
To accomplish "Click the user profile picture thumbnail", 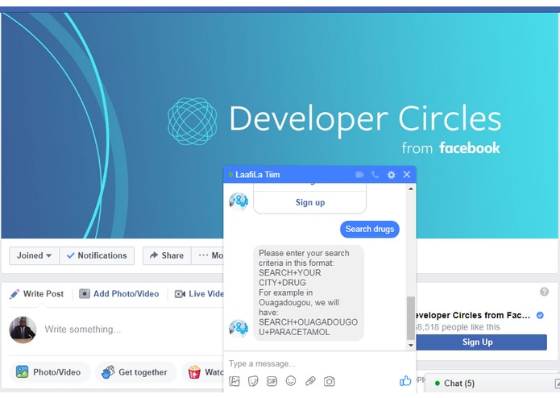I will 23,330.
